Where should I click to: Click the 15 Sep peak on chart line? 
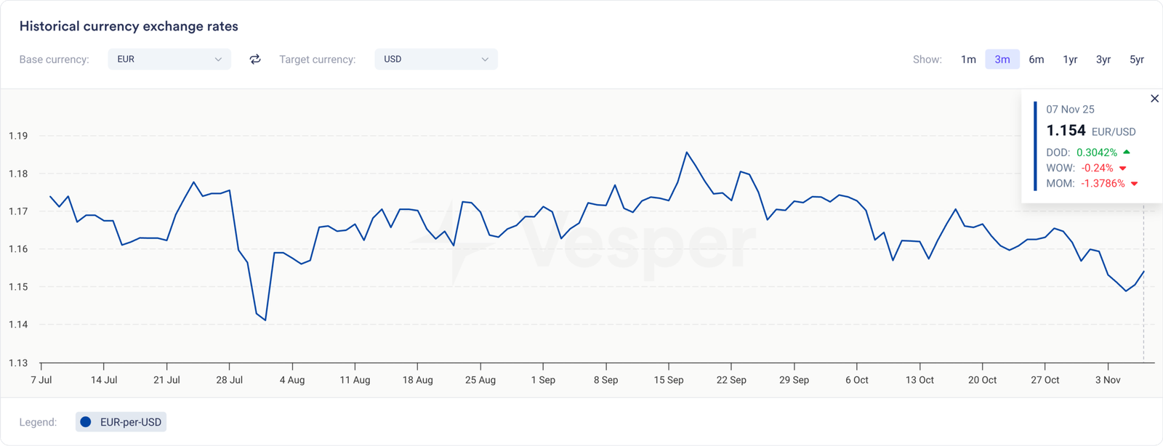(687, 153)
